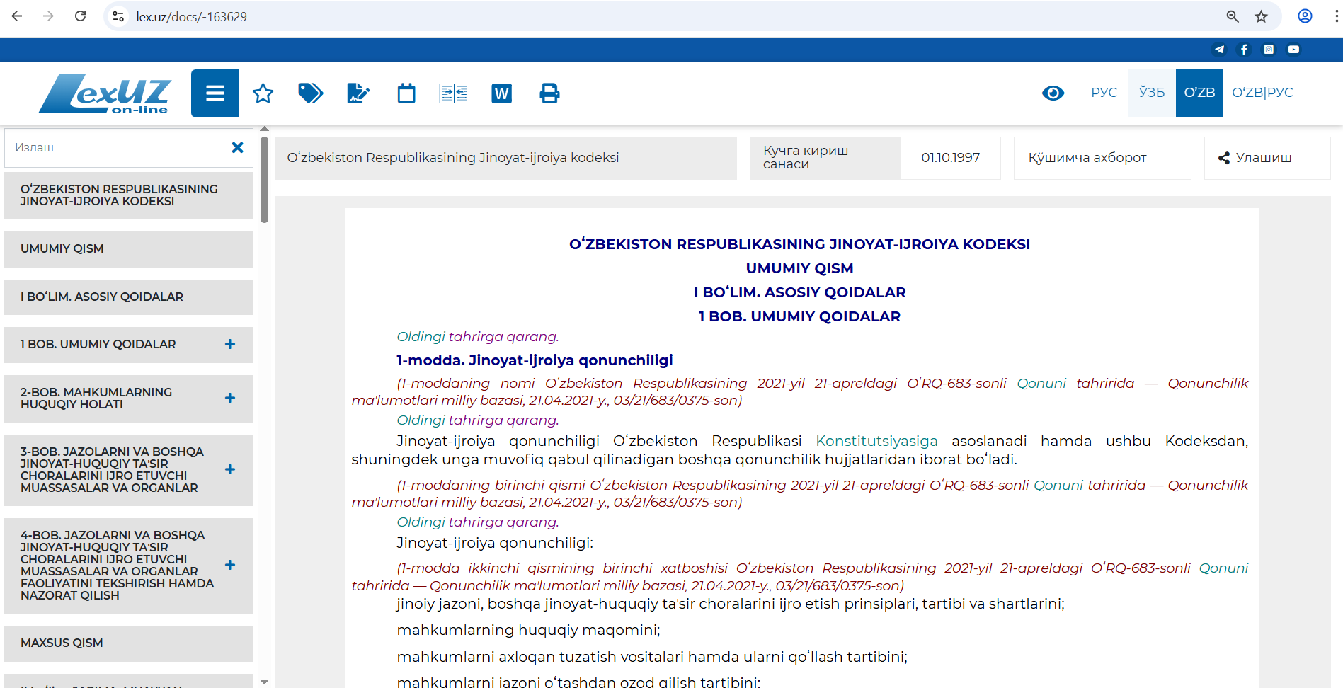Toggle the eye accessibility view icon
1343x688 pixels.
[x=1053, y=93]
